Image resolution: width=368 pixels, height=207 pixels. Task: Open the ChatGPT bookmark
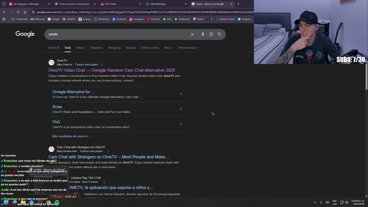coord(69,19)
